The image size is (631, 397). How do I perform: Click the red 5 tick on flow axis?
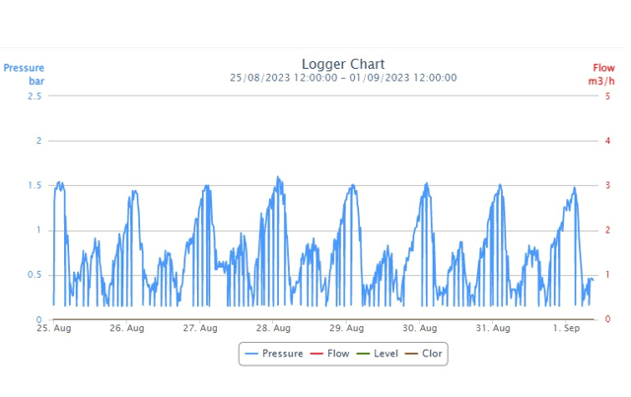click(607, 97)
